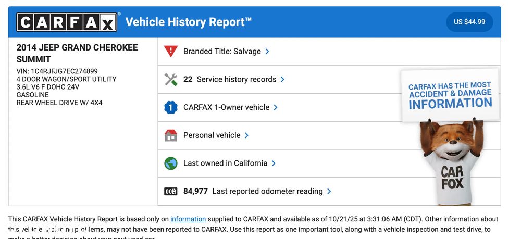The width and height of the screenshot is (521, 239).
Task: Click the Accident & Damage Information sign
Action: point(450,94)
